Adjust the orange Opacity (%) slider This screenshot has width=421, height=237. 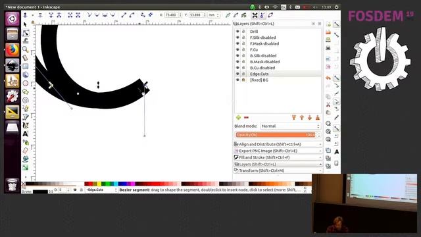[x=276, y=134]
